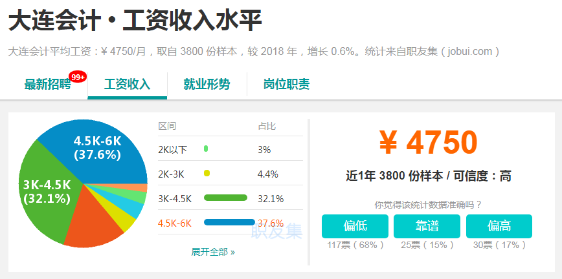Click the blue bar for 4.5K-6K
This screenshot has height=279, width=562.
[229, 222]
